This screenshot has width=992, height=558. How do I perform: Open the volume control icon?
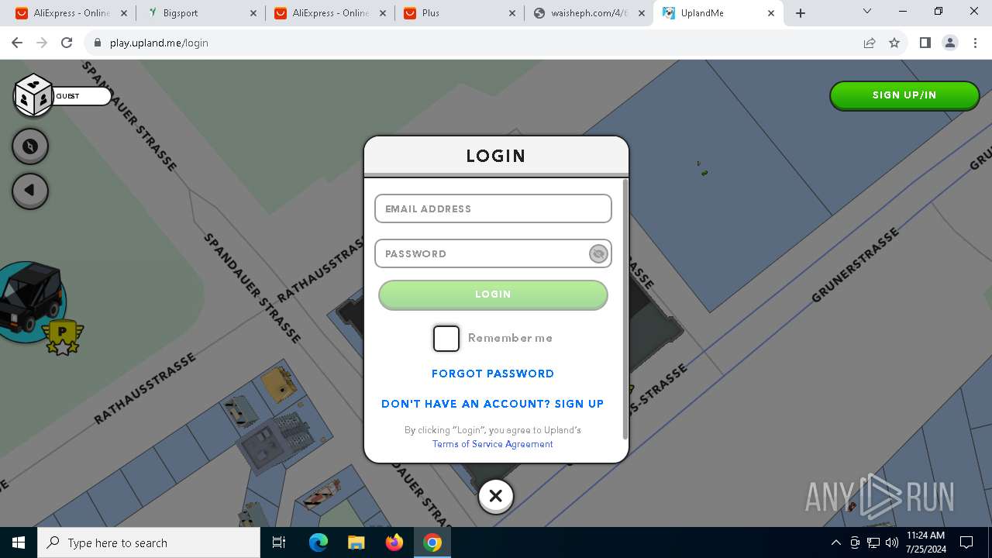[x=891, y=542]
